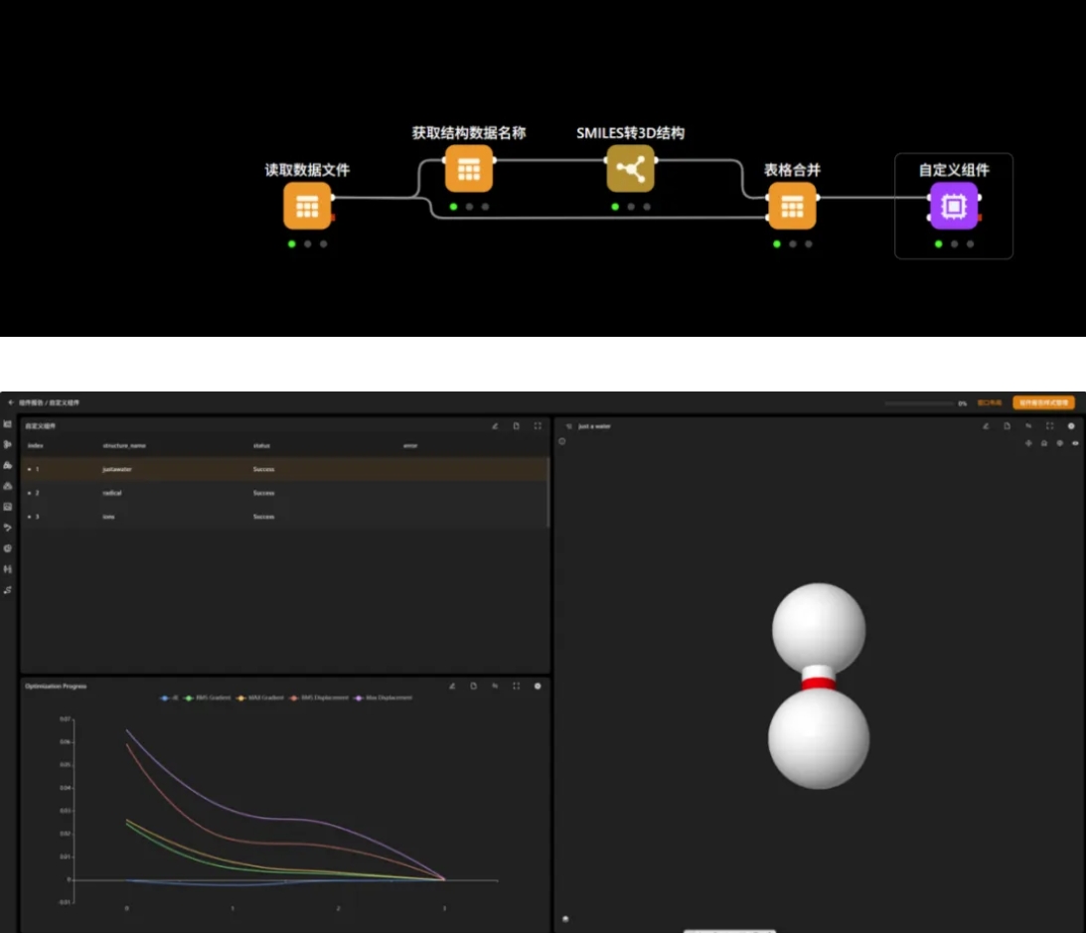Viewport: 1086px width, 933px height.
Task: Toggle RMS Gradient series in chart legend
Action: pos(209,698)
